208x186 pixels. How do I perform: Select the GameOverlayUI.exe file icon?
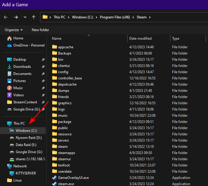click(x=54, y=178)
